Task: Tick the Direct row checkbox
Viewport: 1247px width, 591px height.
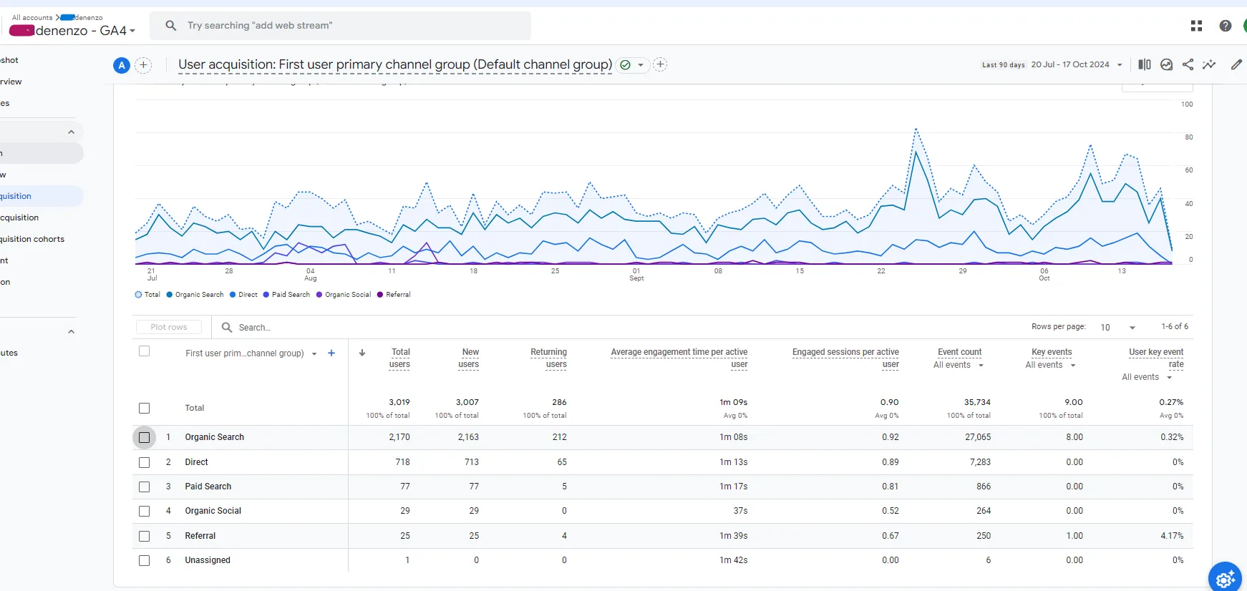Action: 144,462
